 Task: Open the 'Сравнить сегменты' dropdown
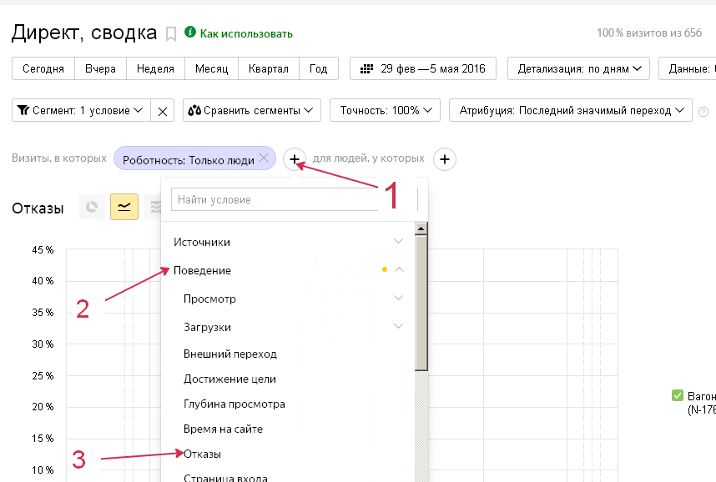(x=252, y=110)
